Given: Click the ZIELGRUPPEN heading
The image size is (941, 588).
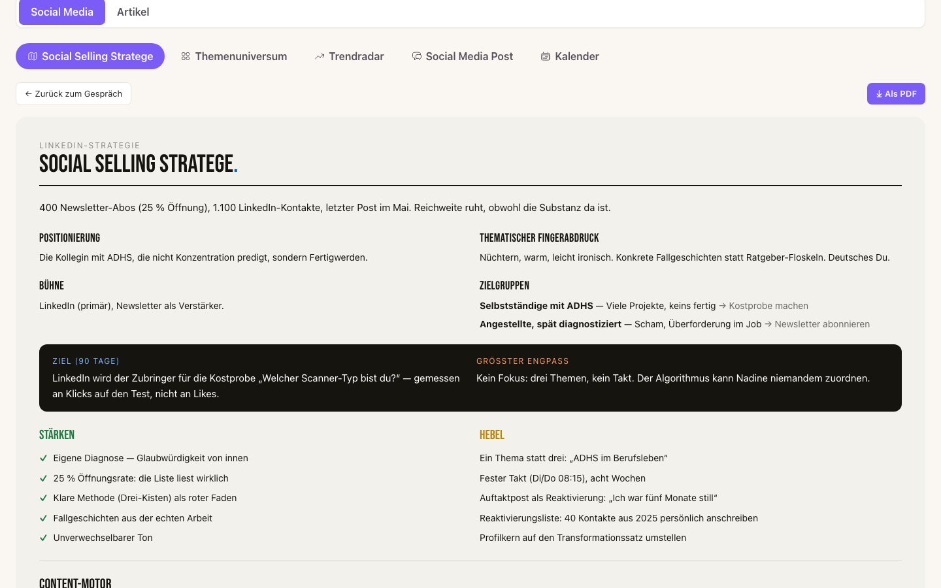Looking at the screenshot, I should 504,286.
